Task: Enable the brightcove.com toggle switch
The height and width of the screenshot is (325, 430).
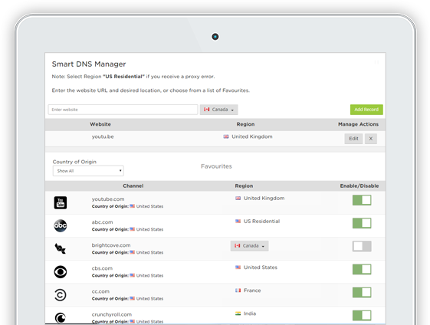Action: pos(362,246)
